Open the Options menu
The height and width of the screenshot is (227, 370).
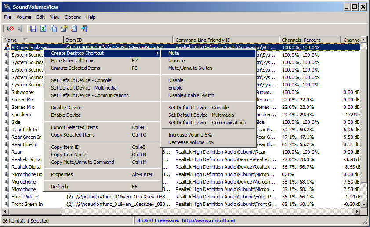[73, 17]
